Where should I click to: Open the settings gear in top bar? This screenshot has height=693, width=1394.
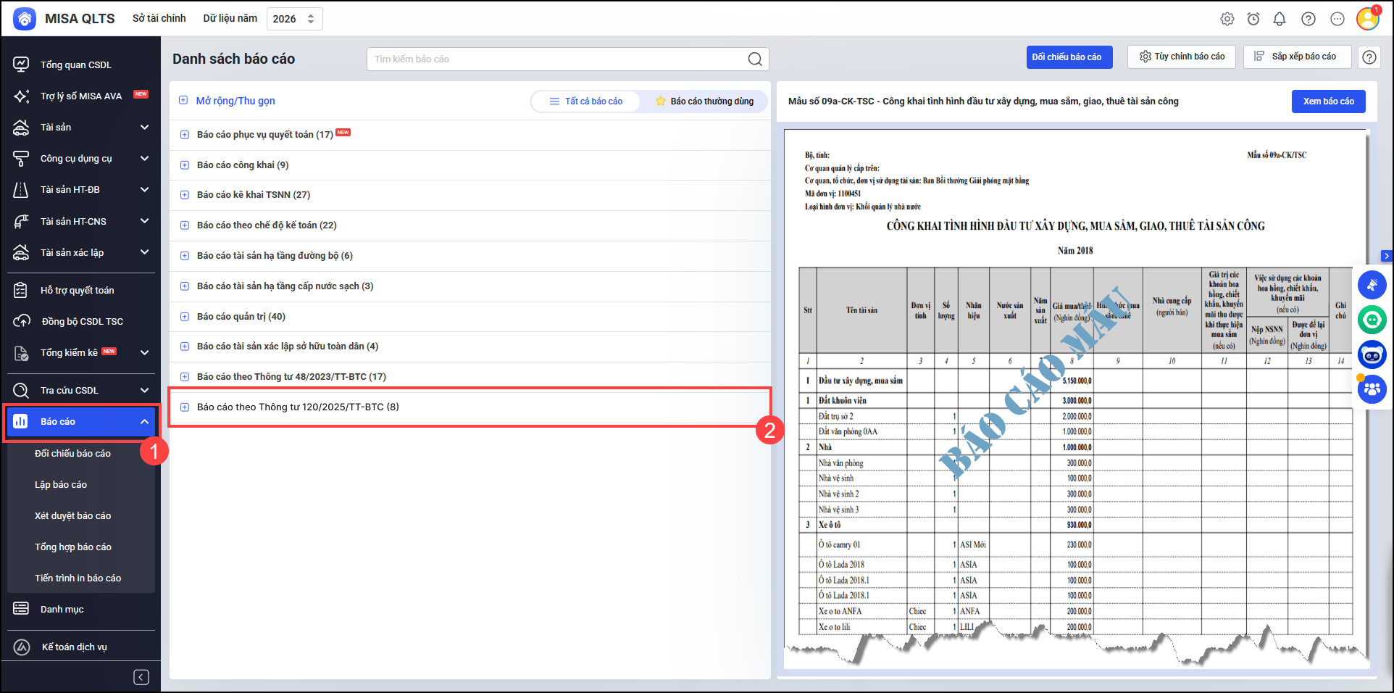[x=1227, y=19]
